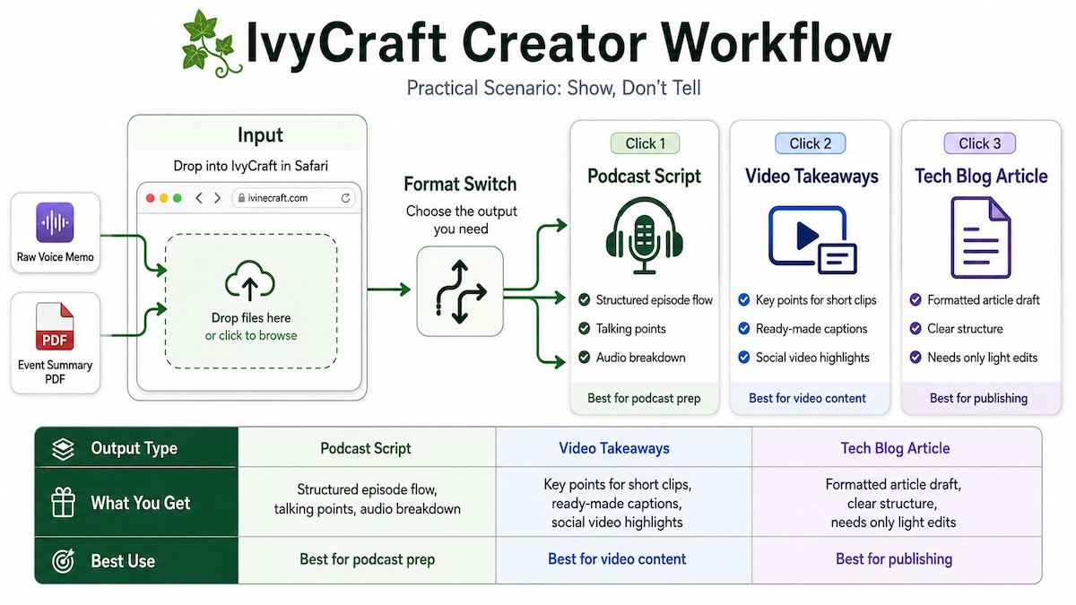Image resolution: width=1076 pixels, height=605 pixels.
Task: Open the Podcast Script card heading
Action: coord(644,176)
